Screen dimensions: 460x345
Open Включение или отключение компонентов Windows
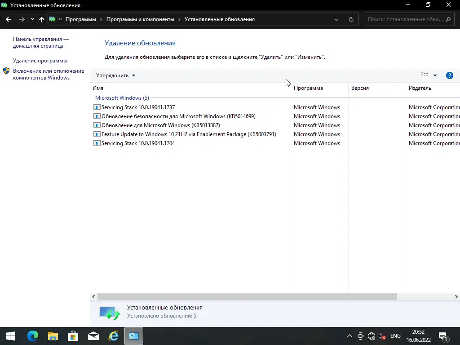coord(49,74)
